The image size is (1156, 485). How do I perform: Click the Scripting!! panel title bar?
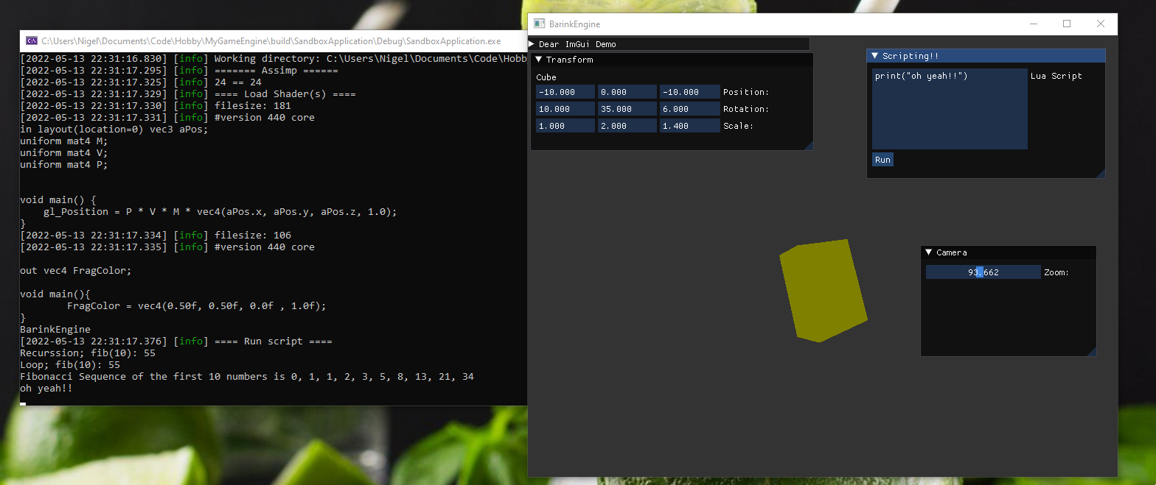click(986, 56)
